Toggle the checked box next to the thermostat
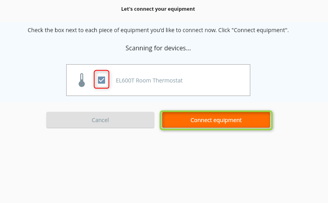Screen dimensions: 328x203 point(102,80)
